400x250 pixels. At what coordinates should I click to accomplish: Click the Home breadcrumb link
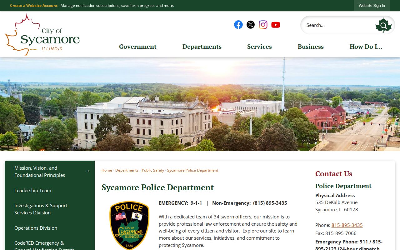(x=107, y=170)
